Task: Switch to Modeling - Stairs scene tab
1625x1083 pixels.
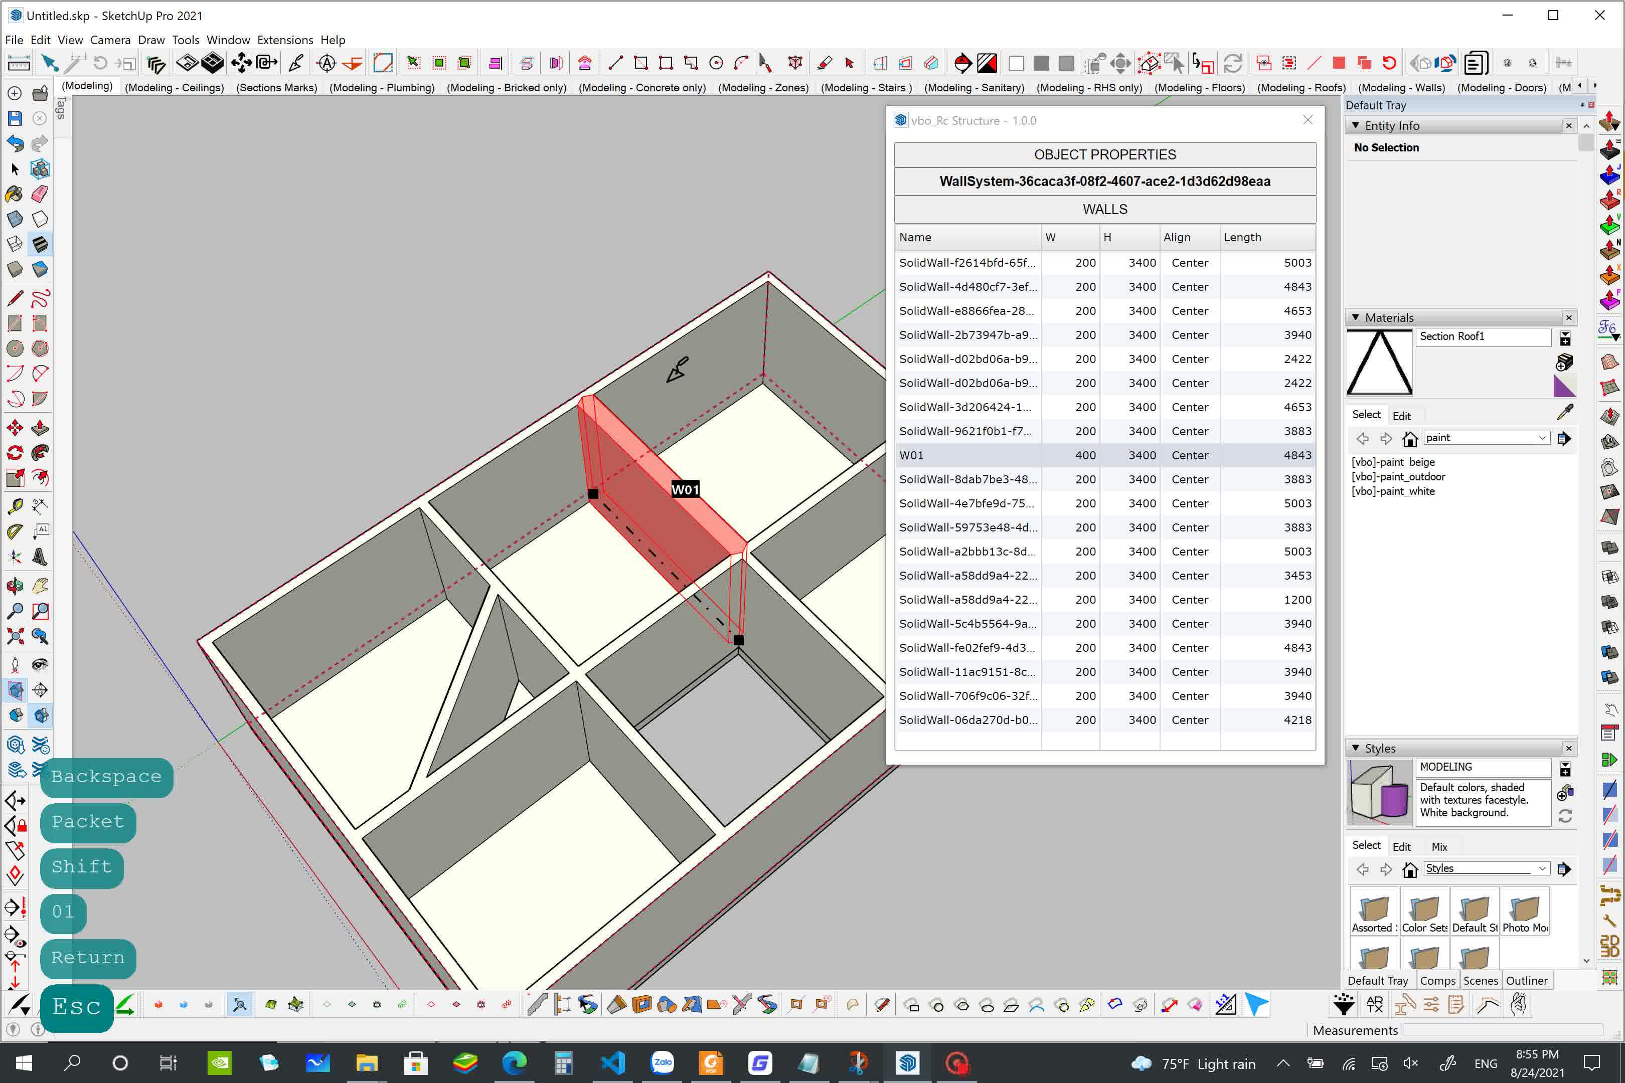Action: pyautogui.click(x=866, y=88)
